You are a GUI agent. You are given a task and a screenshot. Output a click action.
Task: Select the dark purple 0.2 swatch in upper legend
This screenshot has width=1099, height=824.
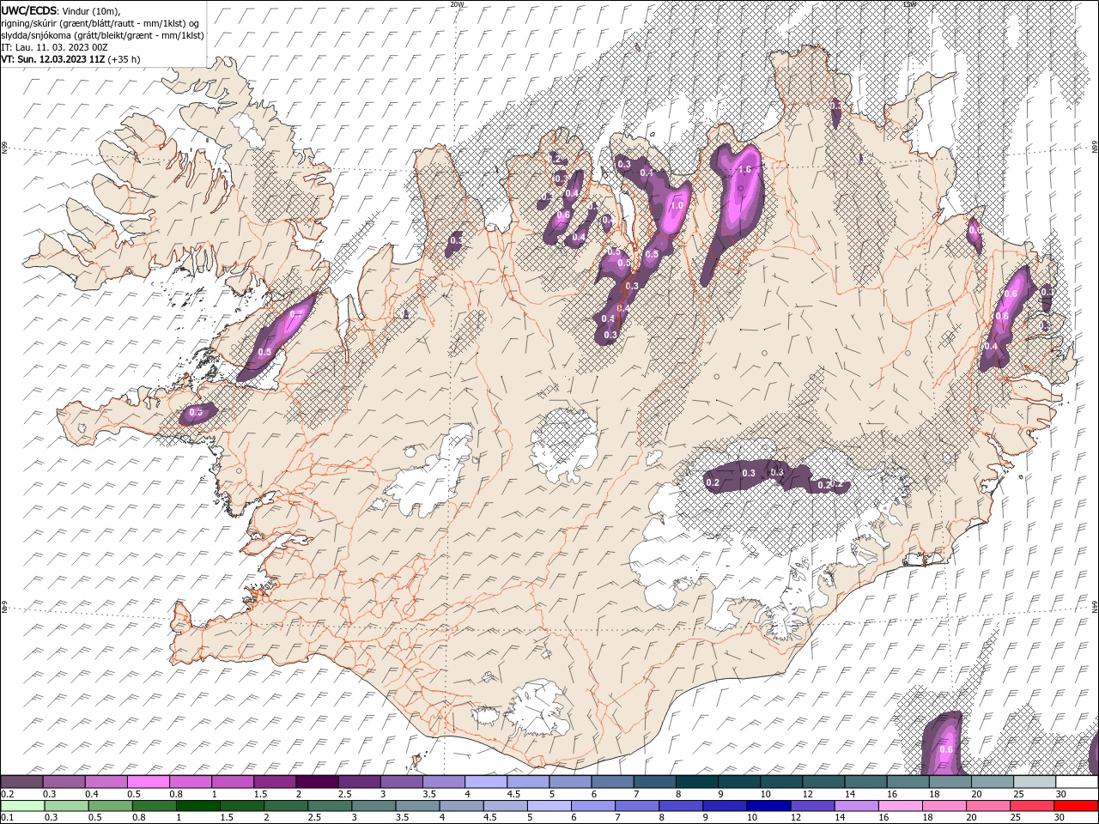point(21,782)
